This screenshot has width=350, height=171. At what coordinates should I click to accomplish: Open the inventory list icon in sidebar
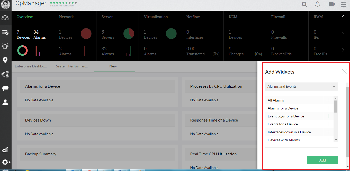click(5, 32)
